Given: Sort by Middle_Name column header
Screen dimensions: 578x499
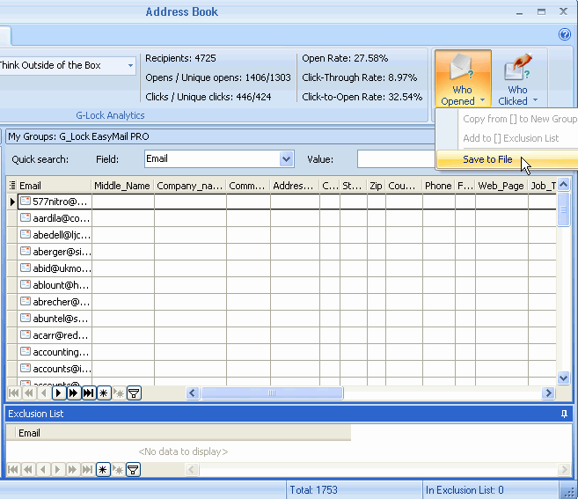Looking at the screenshot, I should [122, 186].
